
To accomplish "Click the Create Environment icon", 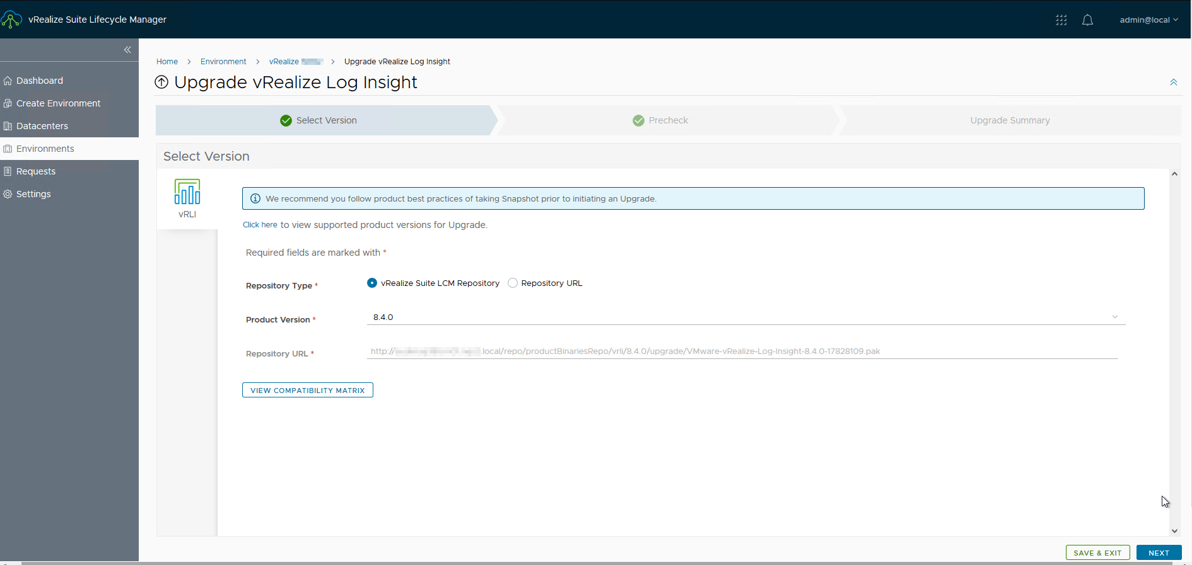I will (8, 103).
